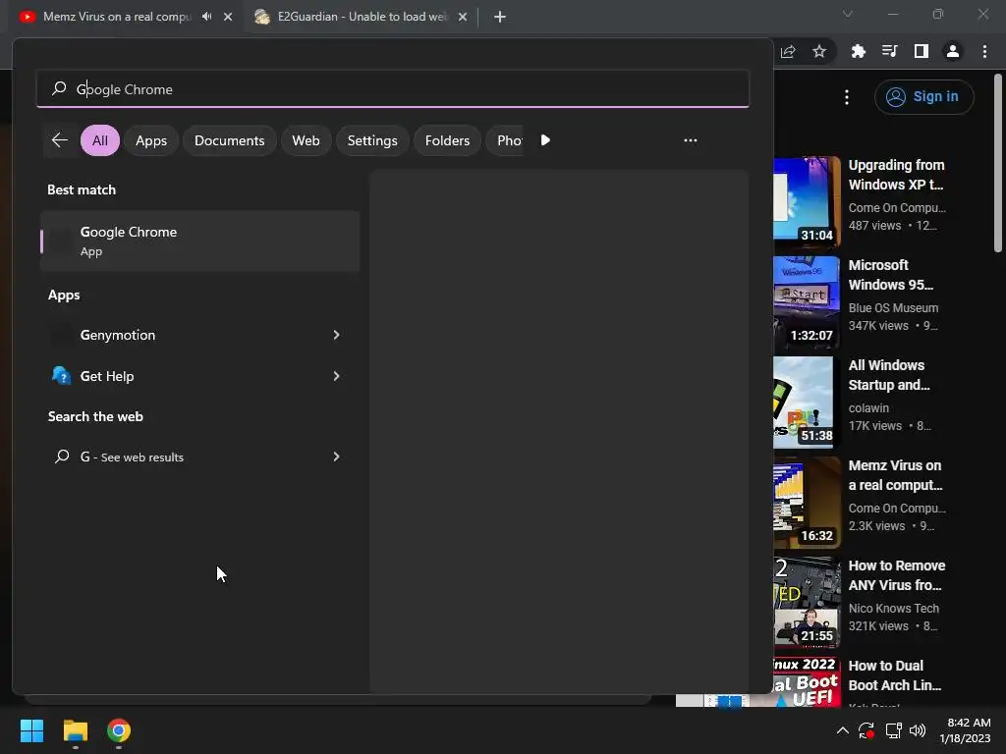Click the Blue OS Museum channel name
1006x754 pixels.
893,307
